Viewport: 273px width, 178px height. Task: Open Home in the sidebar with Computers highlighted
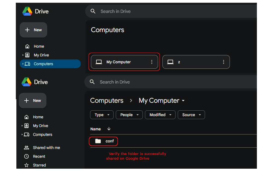pyautogui.click(x=39, y=46)
